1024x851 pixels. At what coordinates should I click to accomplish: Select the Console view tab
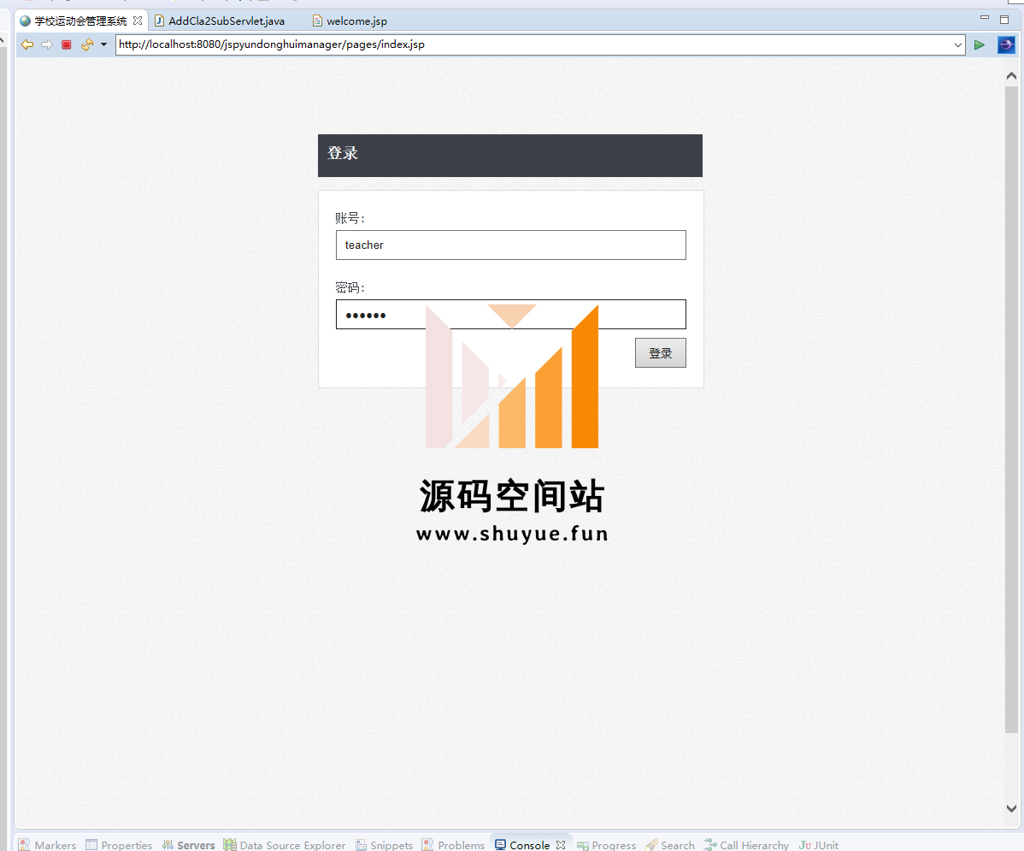pyautogui.click(x=522, y=845)
